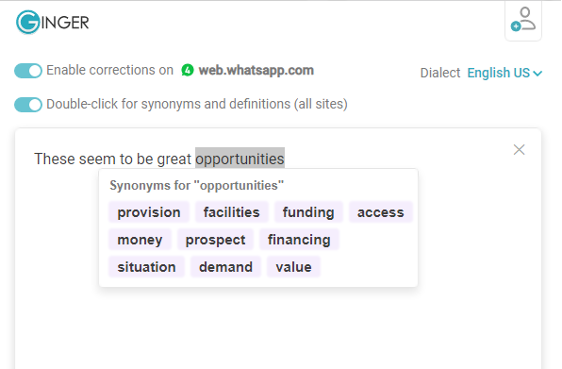Pick the synonym "financing"
The image size is (562, 369).
pos(299,240)
